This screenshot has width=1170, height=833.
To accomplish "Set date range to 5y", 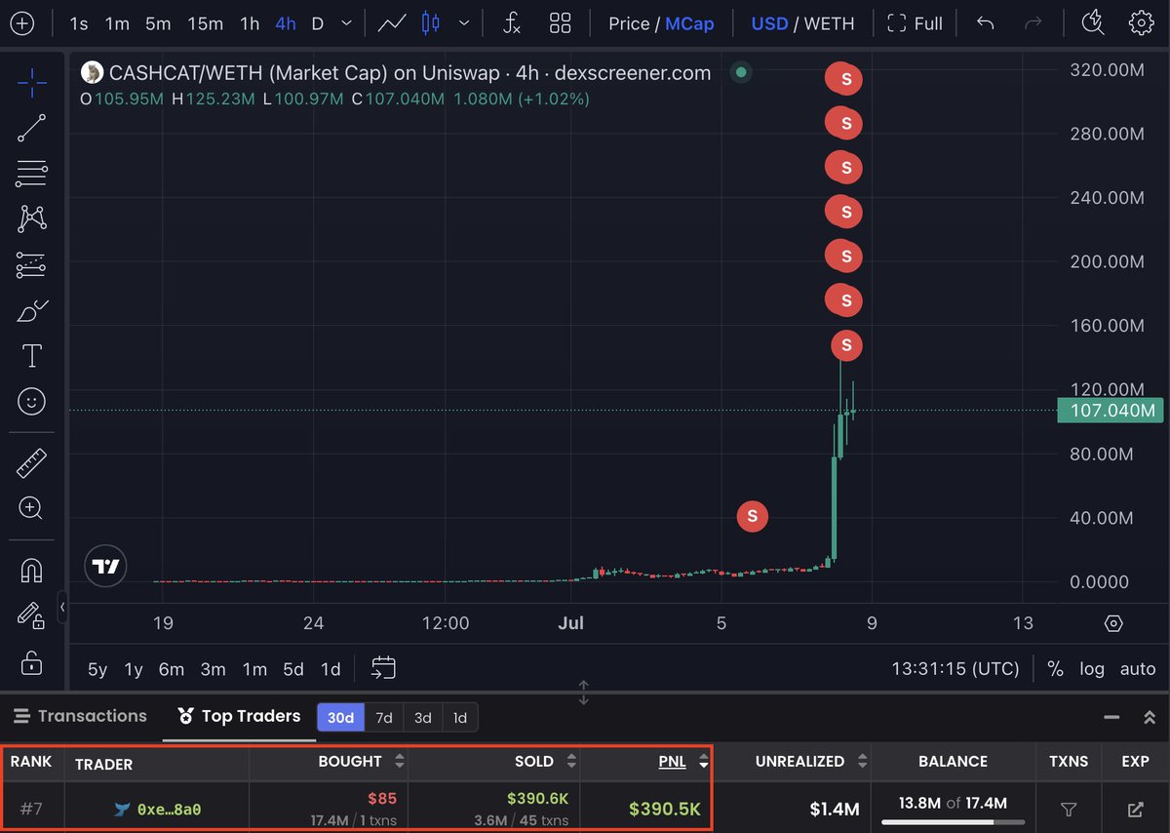I will (97, 669).
